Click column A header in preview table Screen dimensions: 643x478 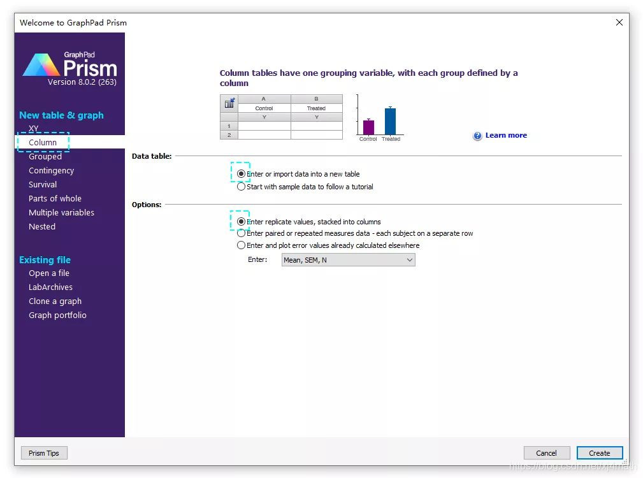point(264,99)
